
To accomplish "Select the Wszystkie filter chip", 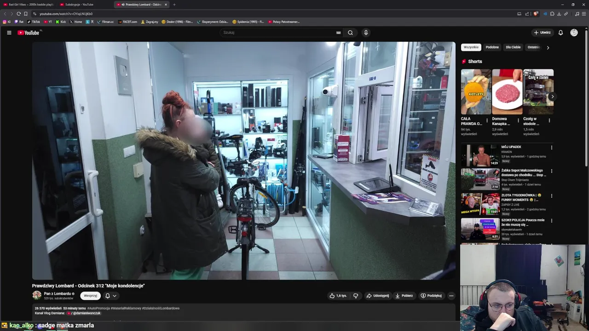I will click(x=471, y=47).
